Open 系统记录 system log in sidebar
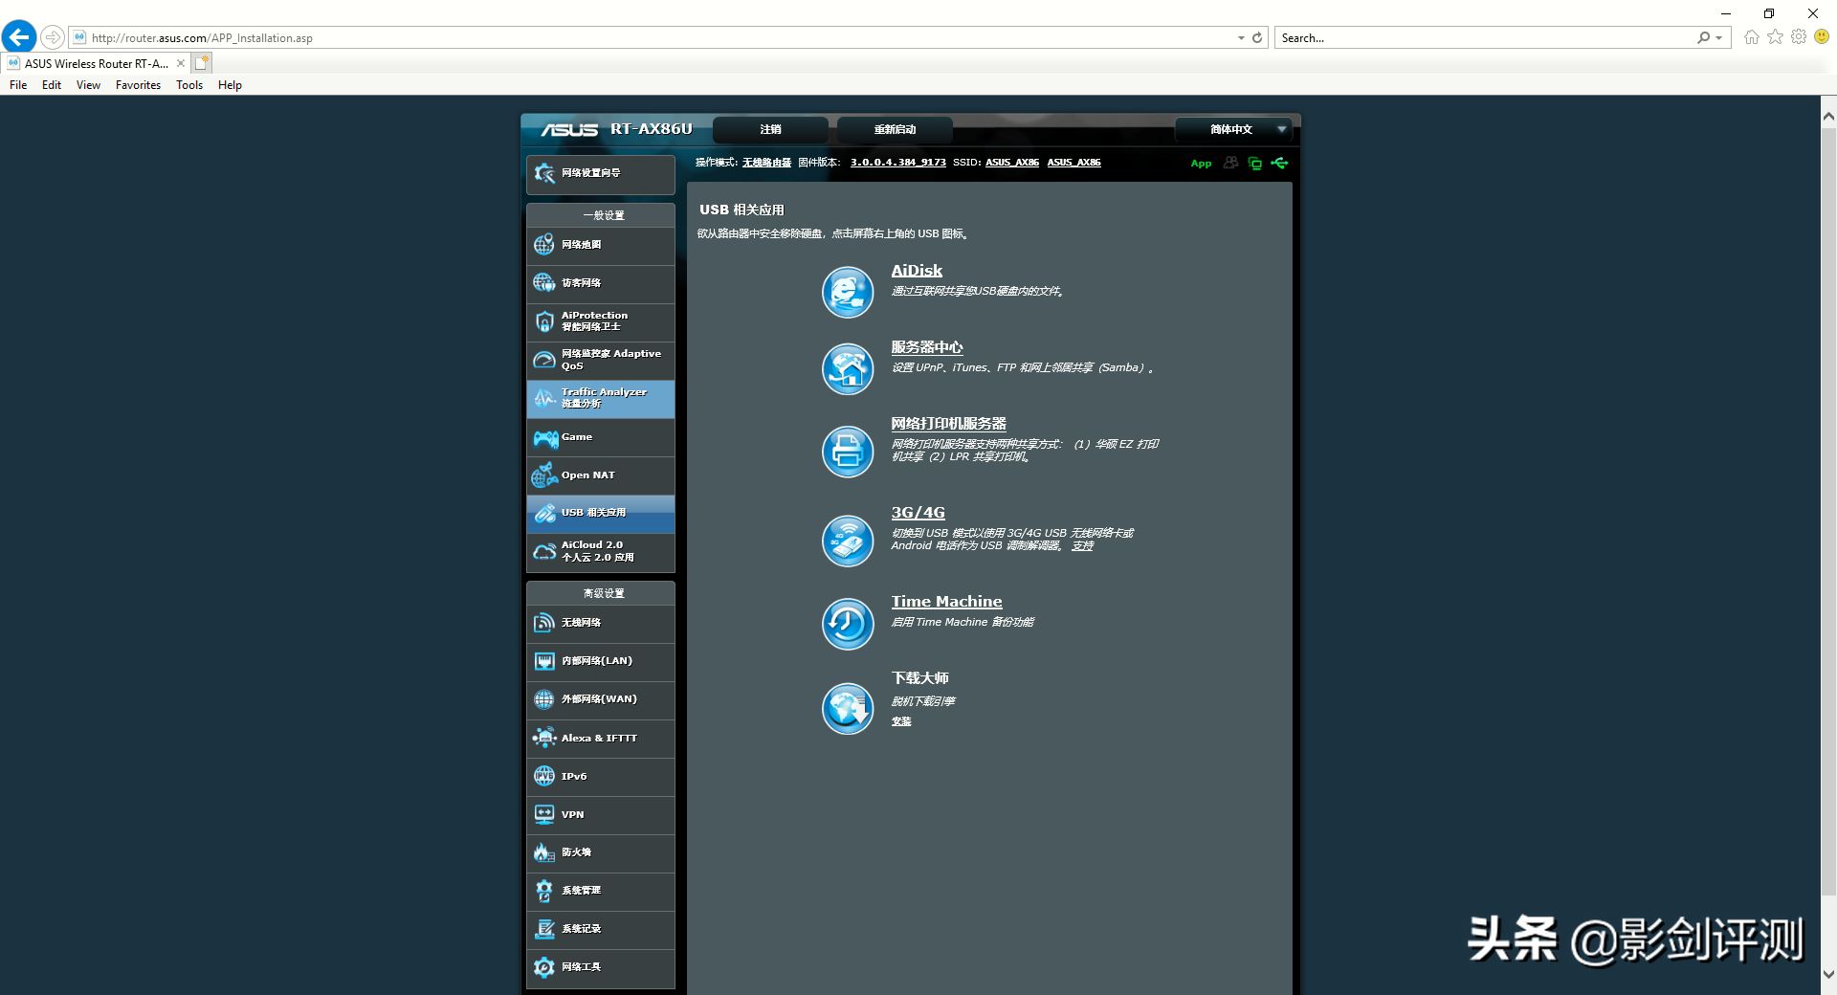Image resolution: width=1837 pixels, height=995 pixels. [601, 929]
